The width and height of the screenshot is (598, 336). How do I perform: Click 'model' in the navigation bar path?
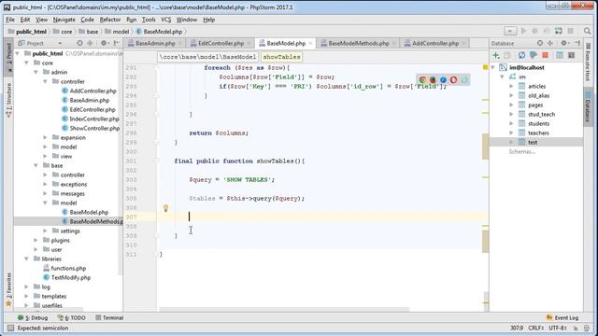[x=121, y=32]
